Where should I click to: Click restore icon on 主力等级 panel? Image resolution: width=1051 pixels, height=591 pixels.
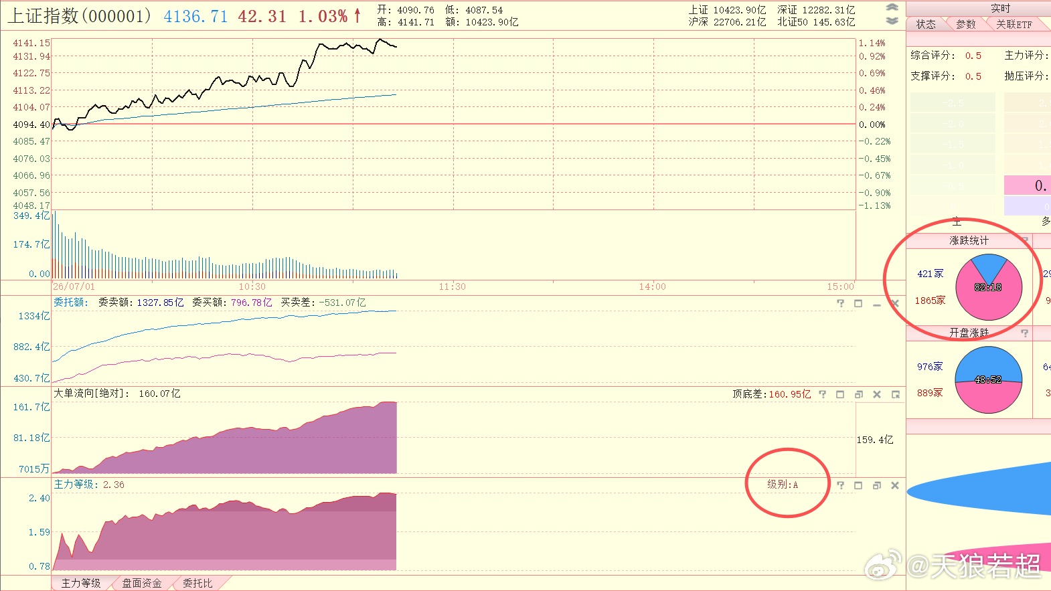coord(877,486)
